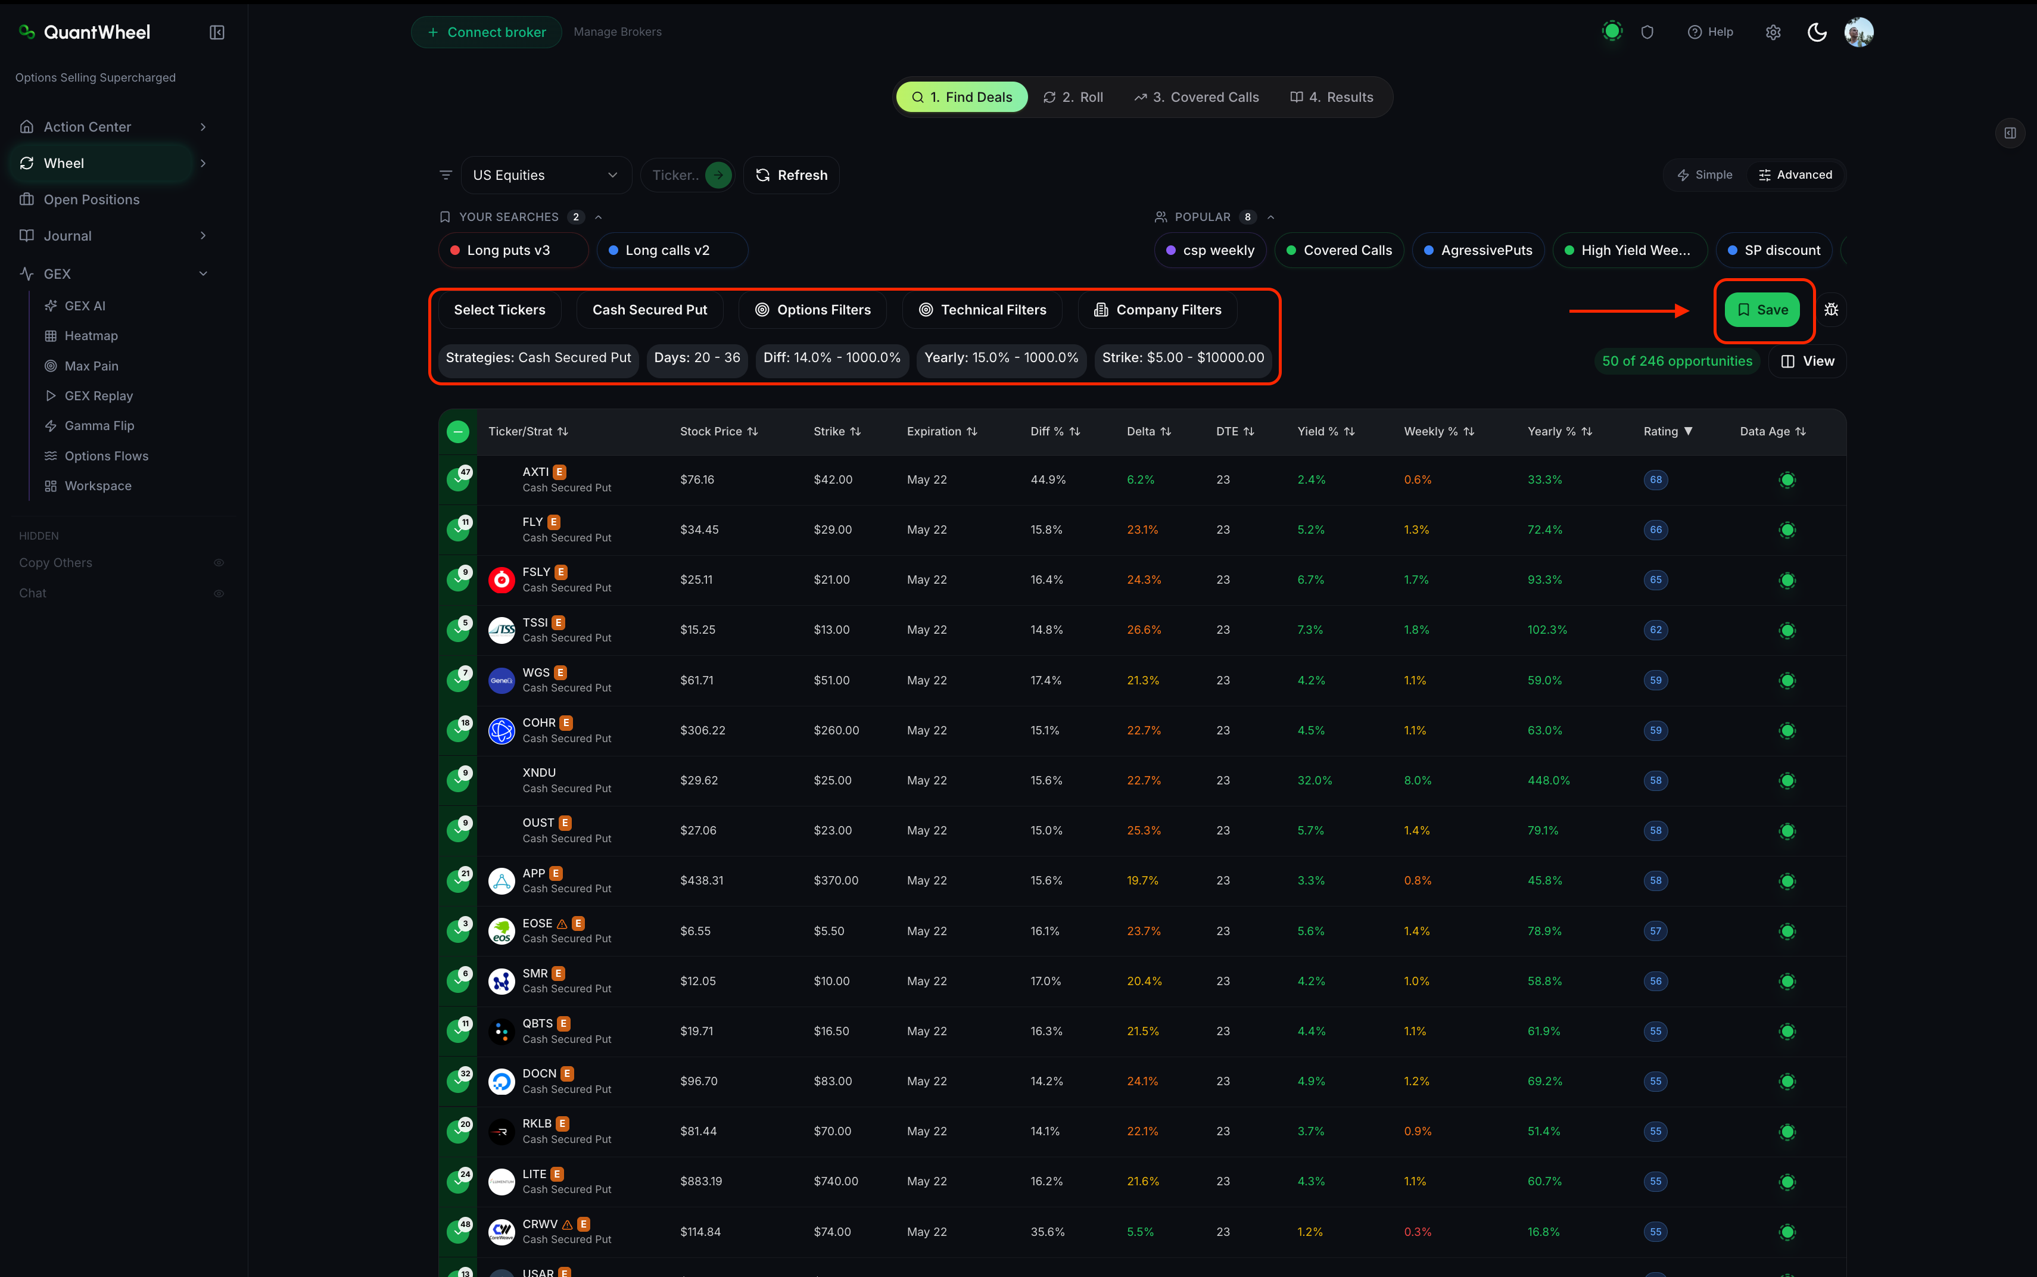The image size is (2037, 1277).
Task: Open the user profile avatar
Action: [1859, 32]
